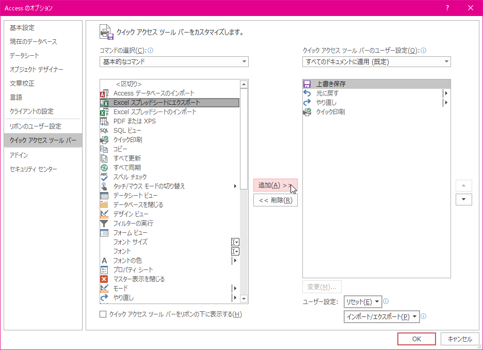The height and width of the screenshot is (350, 483).
Task: Click info icon next to コマンドの選択
Action: (x=151, y=51)
